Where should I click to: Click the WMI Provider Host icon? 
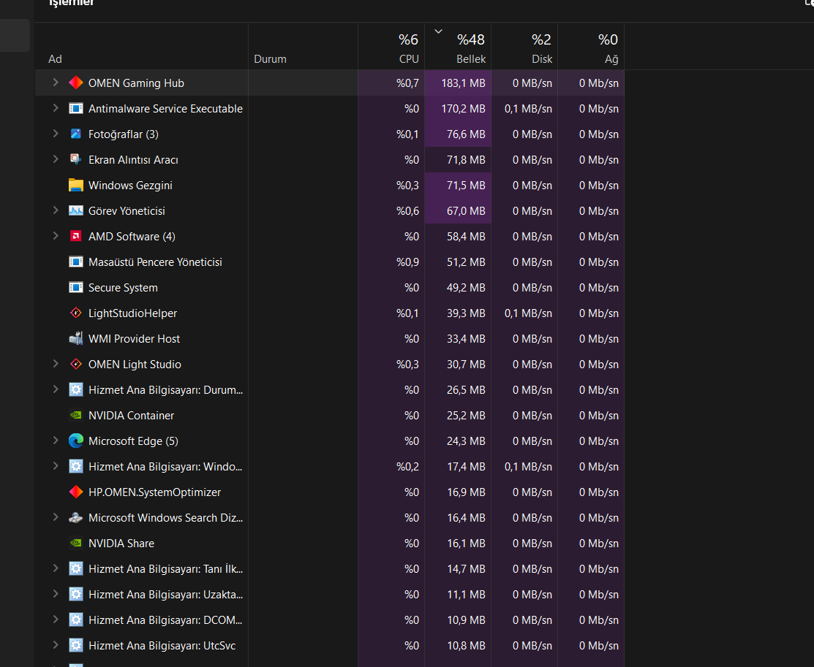tap(76, 339)
